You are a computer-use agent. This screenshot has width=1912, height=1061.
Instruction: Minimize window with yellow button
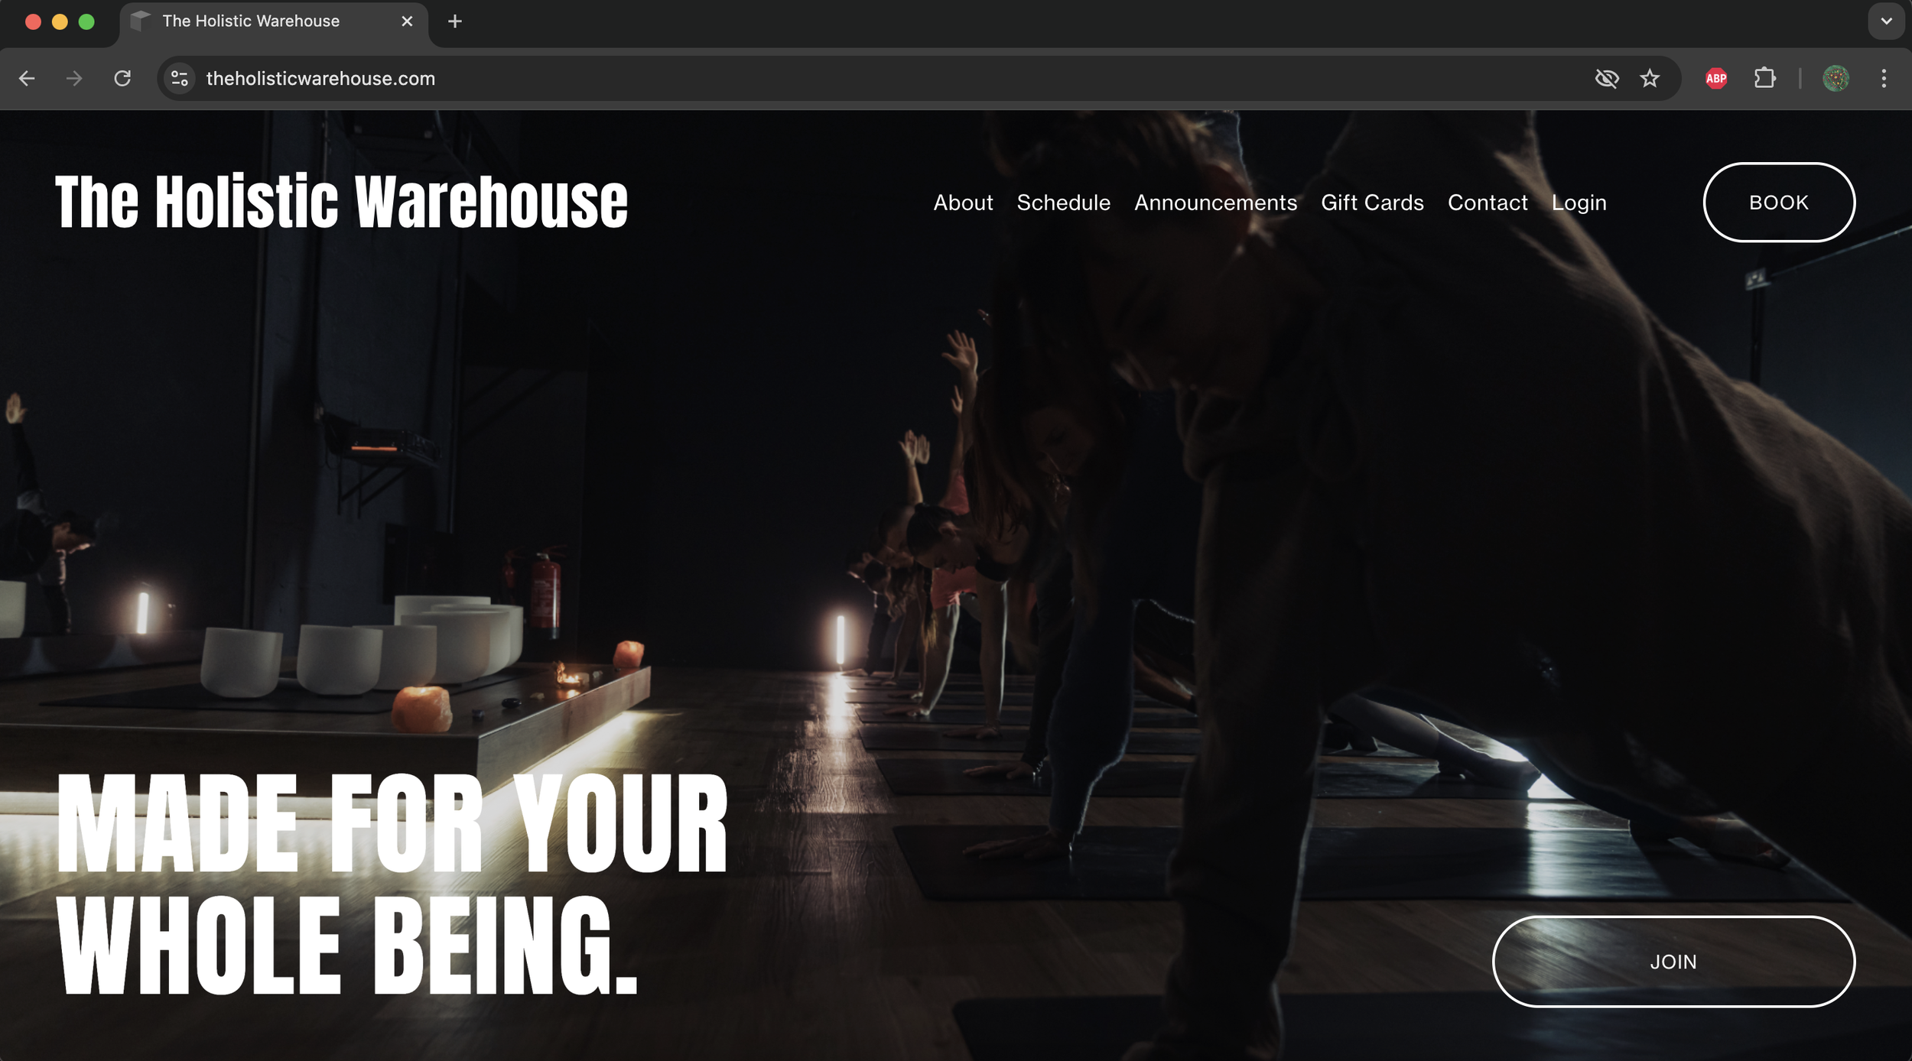pos(60,21)
